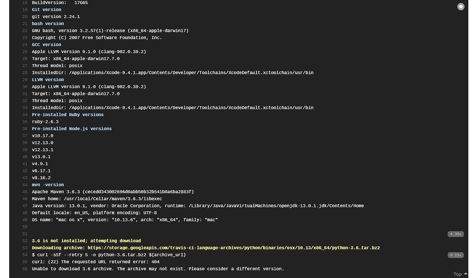Click the 'v12.13.0' Node version line
Viewport: 472px width, 278px height.
[x=42, y=143]
